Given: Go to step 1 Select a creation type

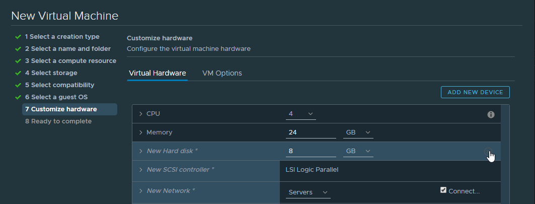Looking at the screenshot, I should pyautogui.click(x=62, y=37).
